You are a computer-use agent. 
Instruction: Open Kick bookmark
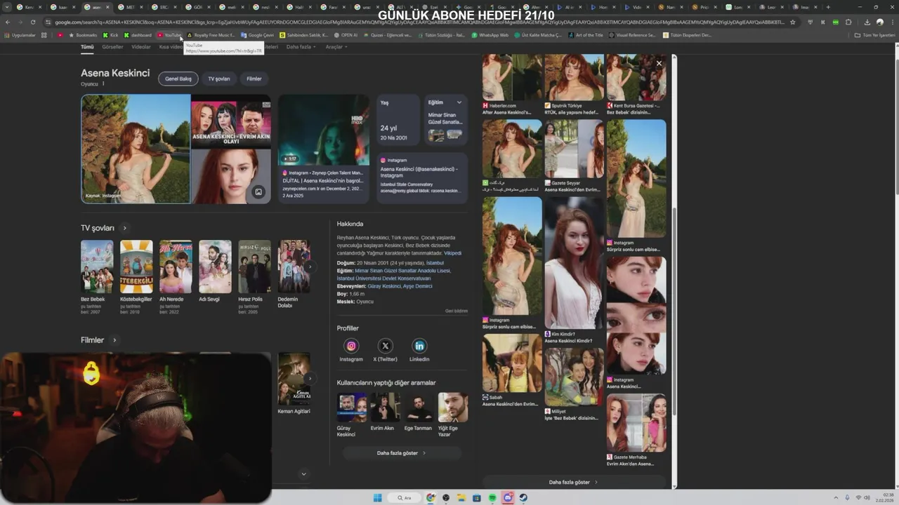tap(110, 34)
